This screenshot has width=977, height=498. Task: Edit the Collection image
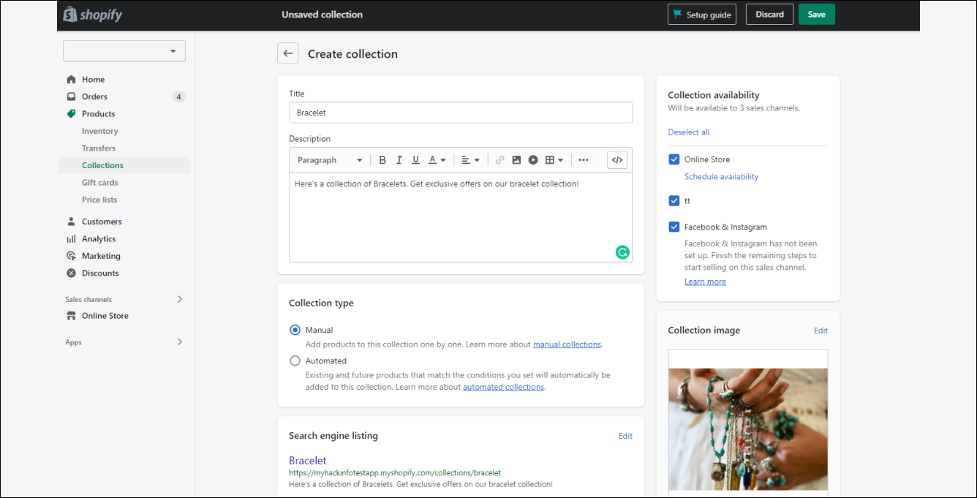pos(821,331)
